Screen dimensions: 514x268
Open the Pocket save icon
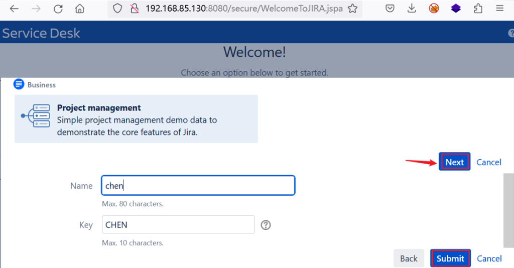[x=390, y=9]
